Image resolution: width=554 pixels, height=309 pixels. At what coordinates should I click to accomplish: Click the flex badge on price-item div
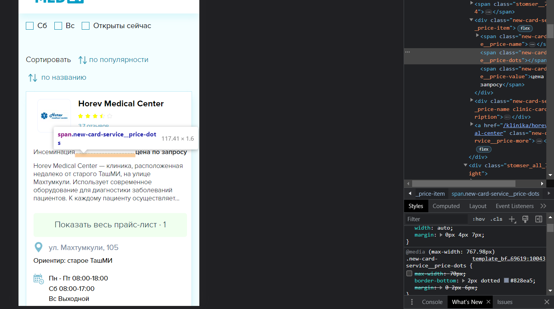pyautogui.click(x=525, y=28)
